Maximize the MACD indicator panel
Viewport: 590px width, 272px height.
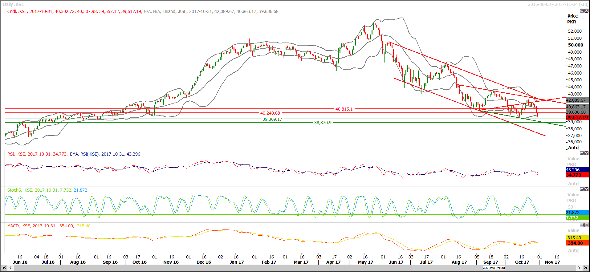(582, 225)
